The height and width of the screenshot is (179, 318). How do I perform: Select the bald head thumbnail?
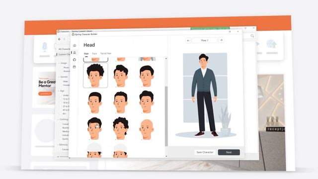tap(147, 129)
